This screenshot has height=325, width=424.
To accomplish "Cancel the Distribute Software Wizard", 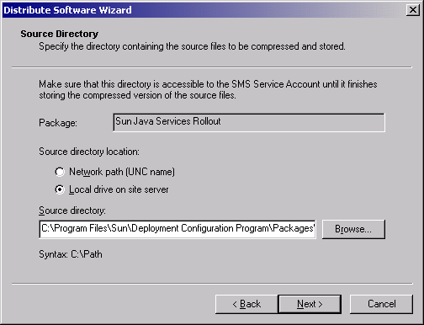I will click(381, 304).
